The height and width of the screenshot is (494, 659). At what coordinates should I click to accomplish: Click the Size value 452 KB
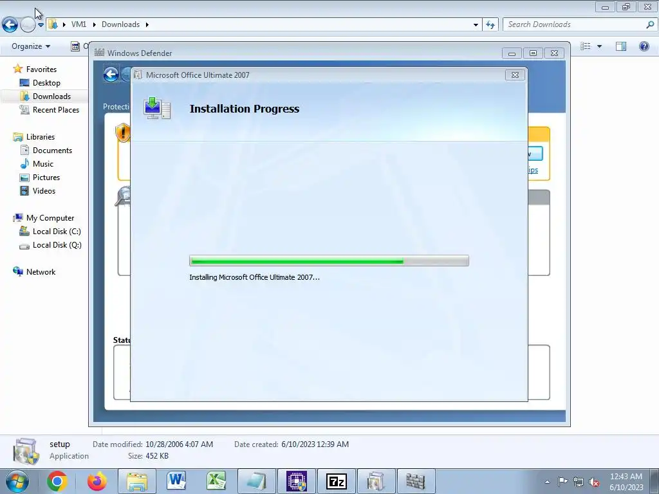pos(157,456)
